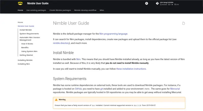Screen dimensions: 203x111
Task: Click the PATH inline code text
Action: (x=147, y=89)
